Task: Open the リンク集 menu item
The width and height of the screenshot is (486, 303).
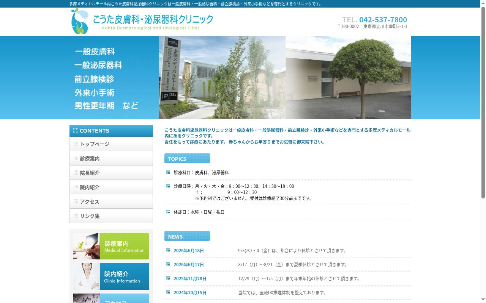Action: point(111,216)
